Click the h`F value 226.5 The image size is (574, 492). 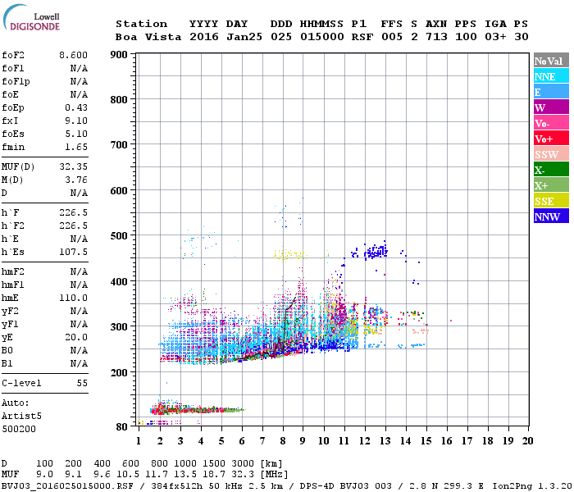pos(73,212)
